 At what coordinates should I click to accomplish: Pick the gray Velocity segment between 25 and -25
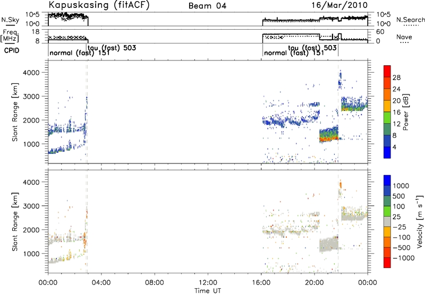[x=387, y=221]
